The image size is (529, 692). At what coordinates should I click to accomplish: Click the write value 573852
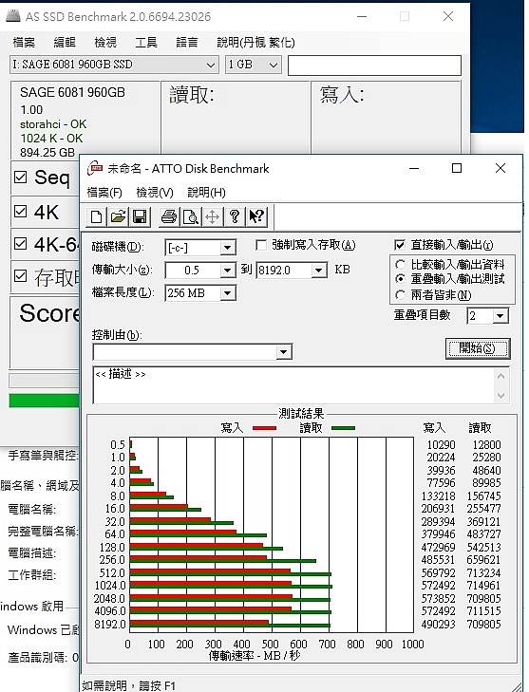click(438, 598)
